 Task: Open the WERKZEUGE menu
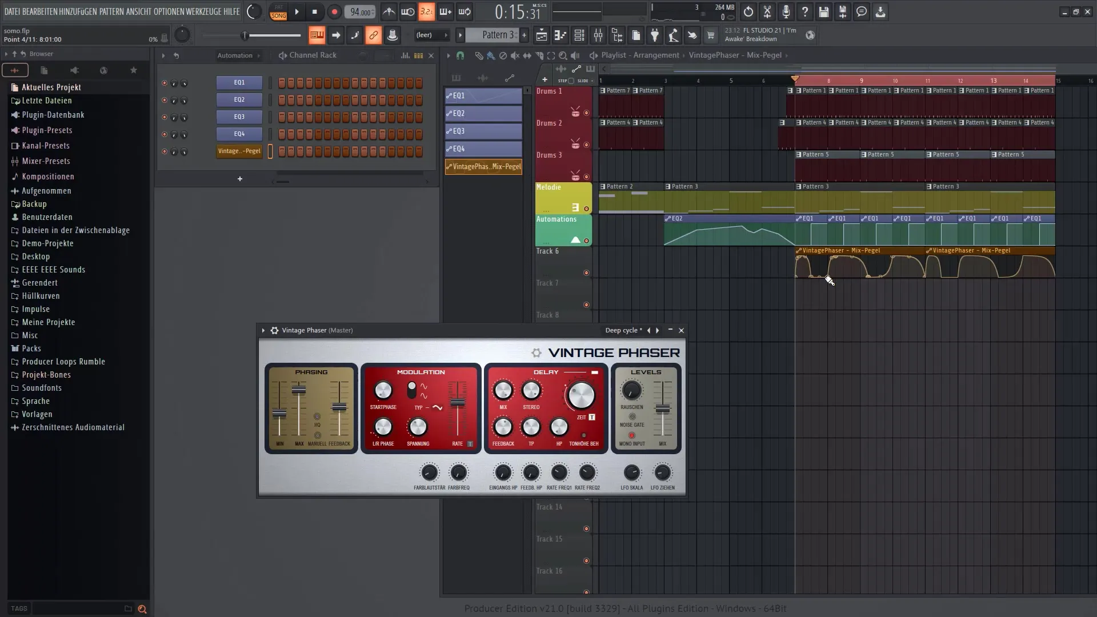click(x=203, y=11)
